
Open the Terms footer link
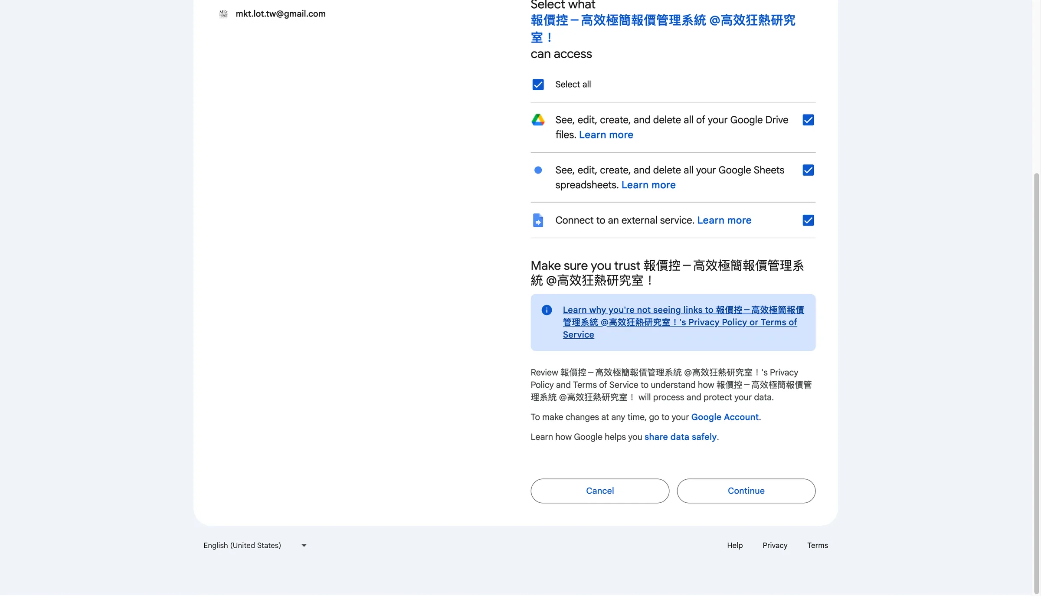coord(817,546)
